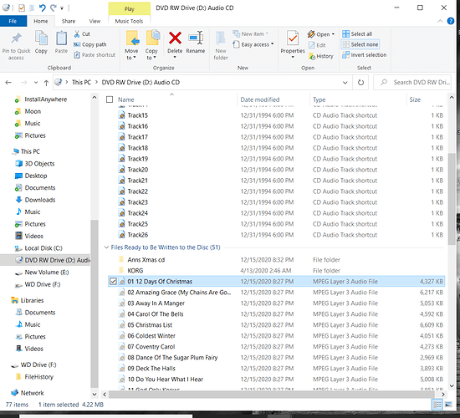Screen dimensions: 460x418
Task: Click the Help question mark icon
Action: (450, 21)
